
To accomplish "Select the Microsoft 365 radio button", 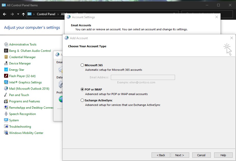I will pyautogui.click(x=82, y=65).
